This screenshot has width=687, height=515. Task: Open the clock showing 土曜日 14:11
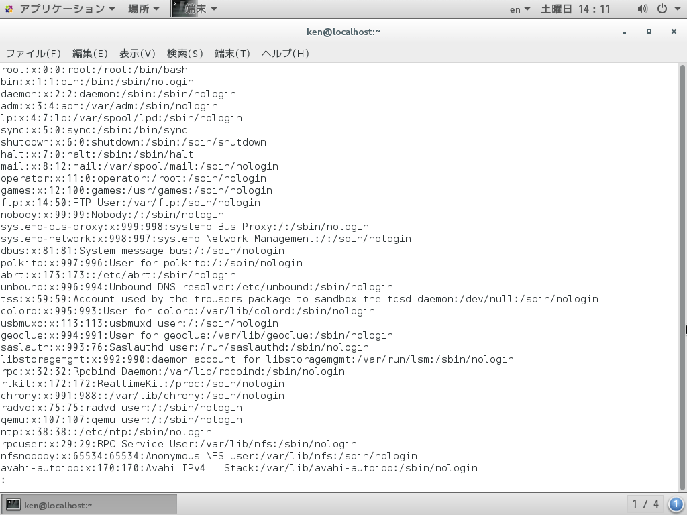(575, 9)
